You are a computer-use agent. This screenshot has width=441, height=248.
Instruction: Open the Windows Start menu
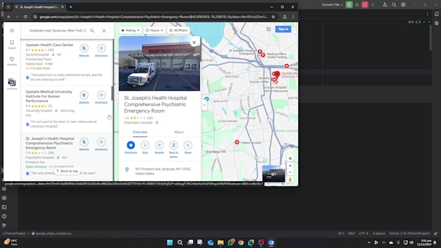(170, 242)
